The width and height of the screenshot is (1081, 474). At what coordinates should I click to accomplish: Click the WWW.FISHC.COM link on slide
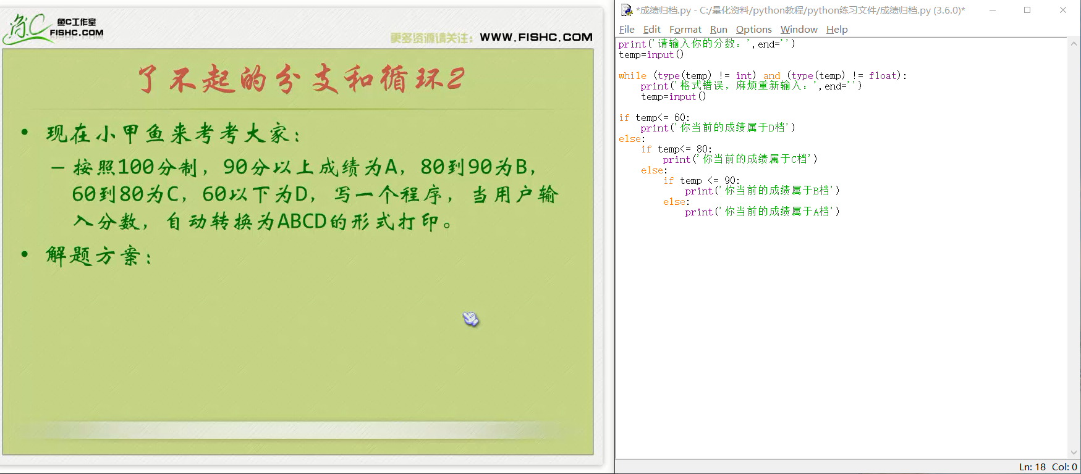536,37
